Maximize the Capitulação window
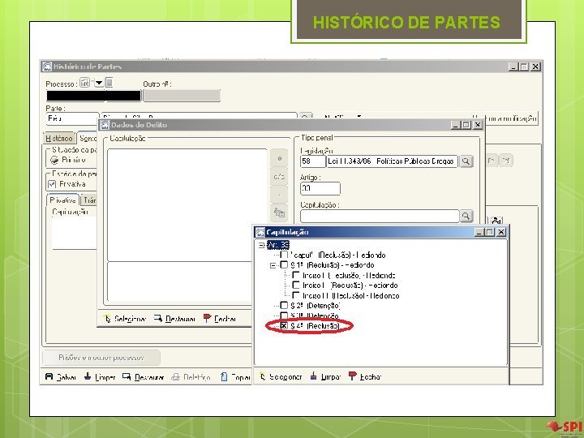The width and height of the screenshot is (584, 438). 490,232
